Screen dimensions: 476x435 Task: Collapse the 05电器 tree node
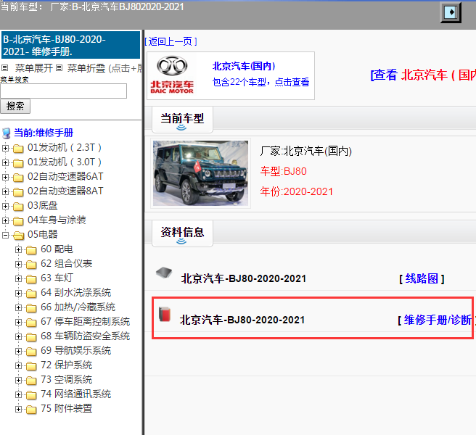5,235
